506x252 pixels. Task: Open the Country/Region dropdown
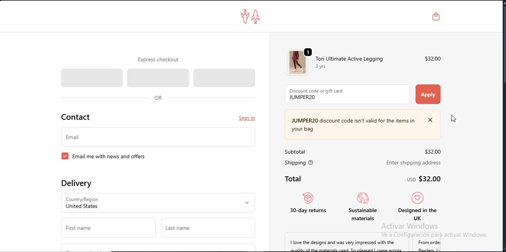pos(158,203)
